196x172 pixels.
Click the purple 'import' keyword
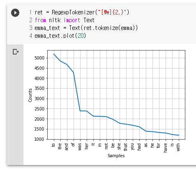point(72,20)
